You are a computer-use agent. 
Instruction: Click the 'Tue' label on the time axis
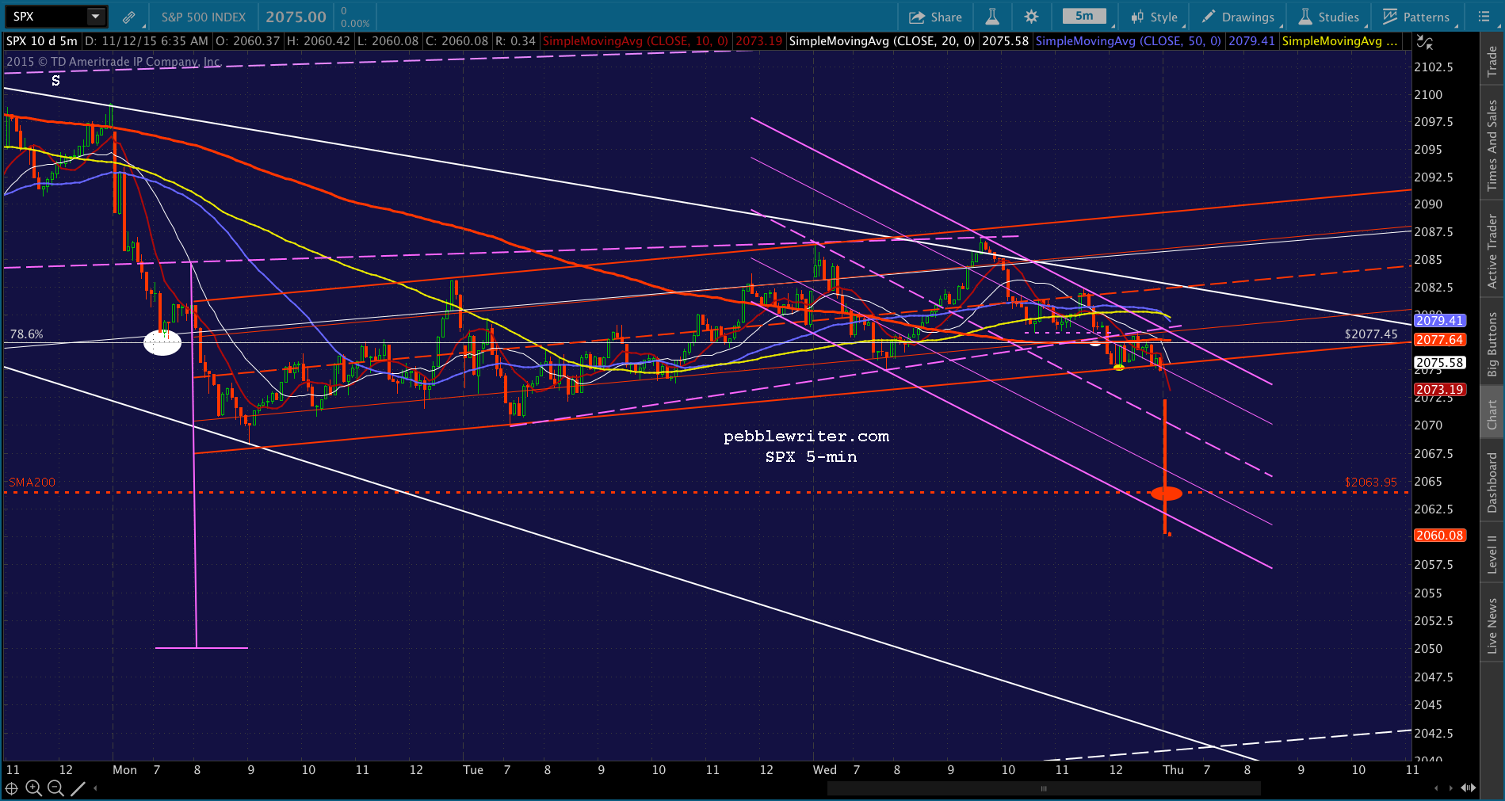point(473,770)
